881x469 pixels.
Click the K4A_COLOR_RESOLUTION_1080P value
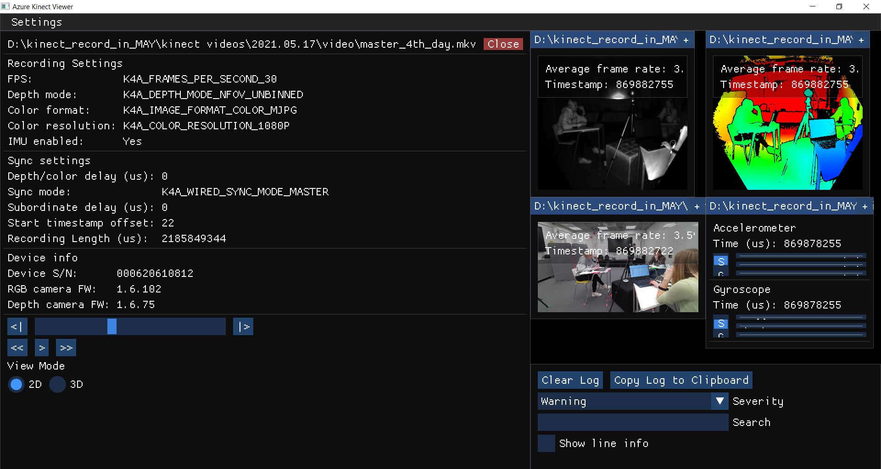(x=206, y=126)
